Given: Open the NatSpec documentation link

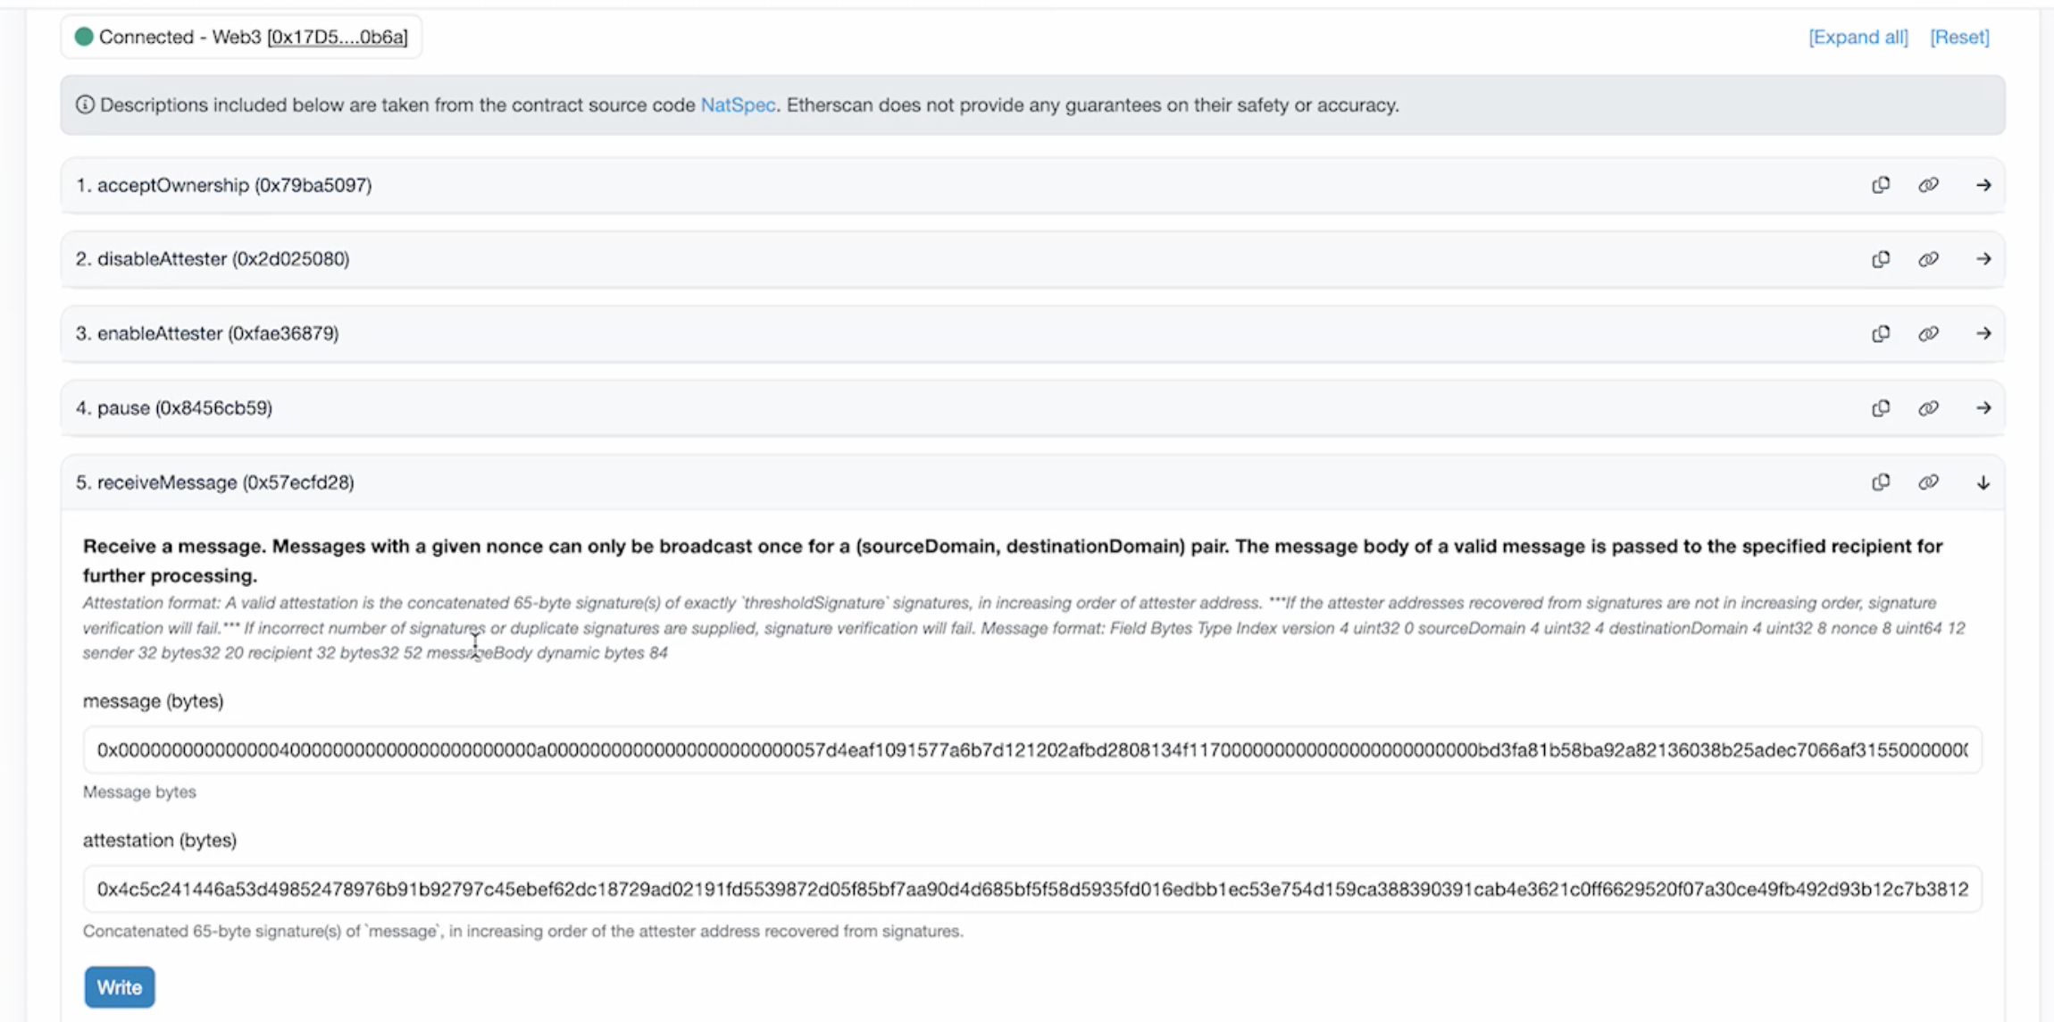Looking at the screenshot, I should (x=737, y=105).
